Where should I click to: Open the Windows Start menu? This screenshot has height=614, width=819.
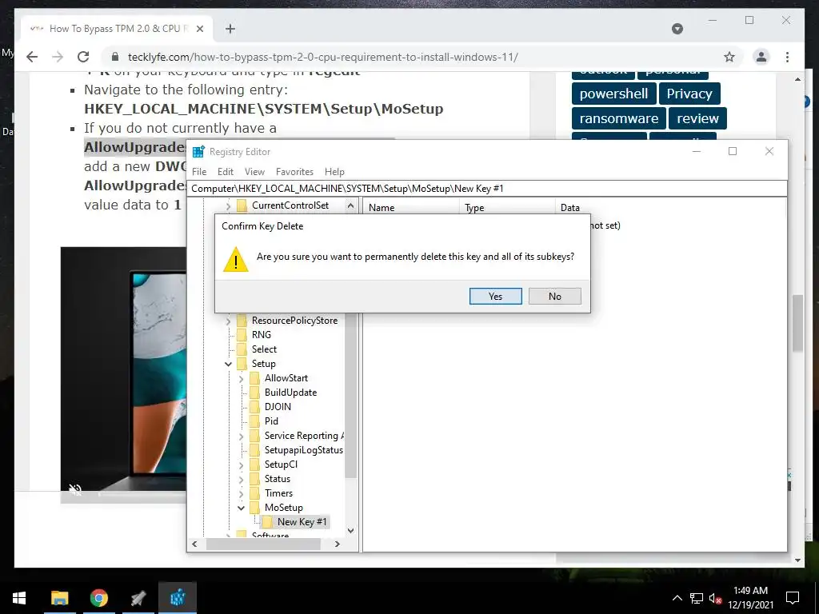tap(19, 598)
